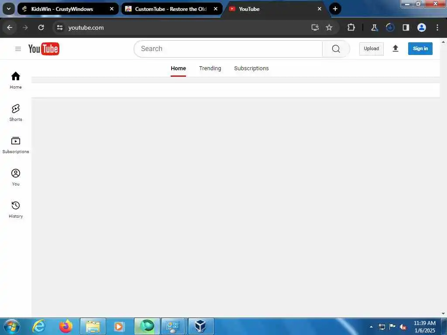Click the blue Sign in button

[x=420, y=48]
